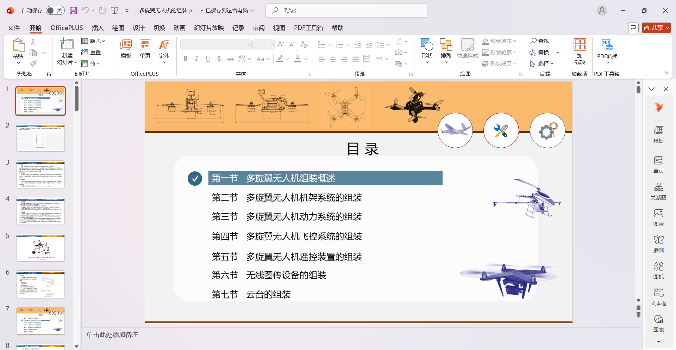Open the 文件 menu tab
676x350 pixels.
pos(14,28)
